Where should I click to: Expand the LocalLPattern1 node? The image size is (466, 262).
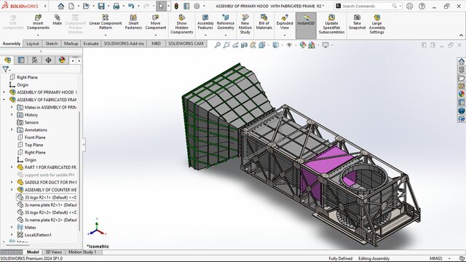point(12,234)
